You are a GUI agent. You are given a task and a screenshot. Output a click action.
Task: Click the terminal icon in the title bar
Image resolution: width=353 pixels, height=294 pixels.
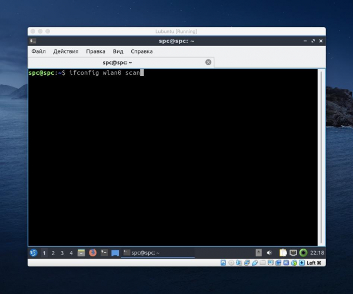[33, 41]
